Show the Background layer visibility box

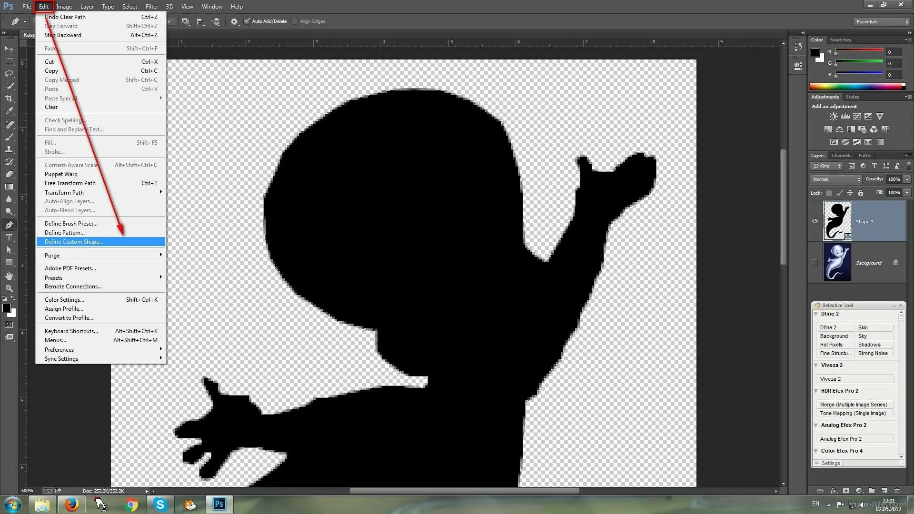click(x=815, y=262)
